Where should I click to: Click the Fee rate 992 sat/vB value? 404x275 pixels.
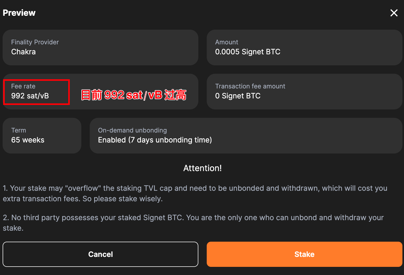(x=30, y=96)
